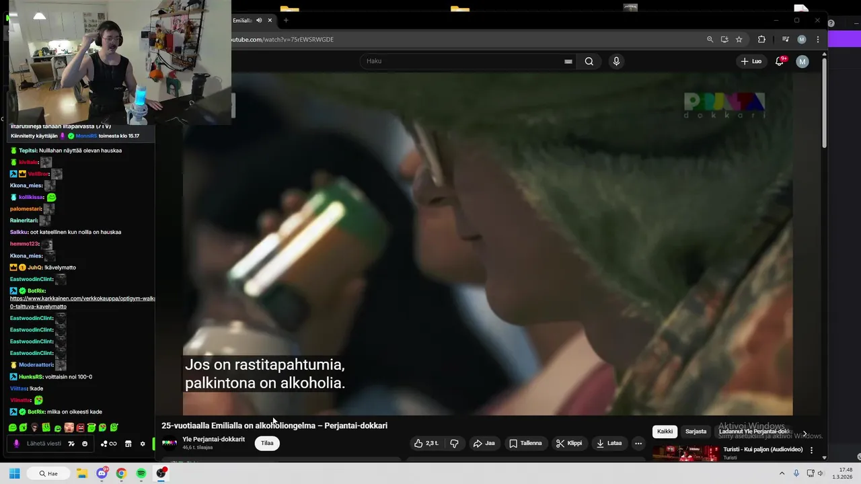
Task: Click the Luo create button
Action: (751, 61)
